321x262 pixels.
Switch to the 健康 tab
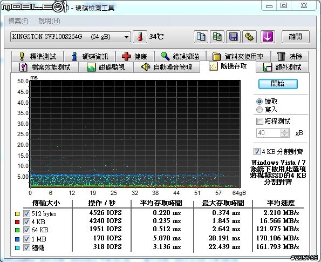click(x=135, y=56)
